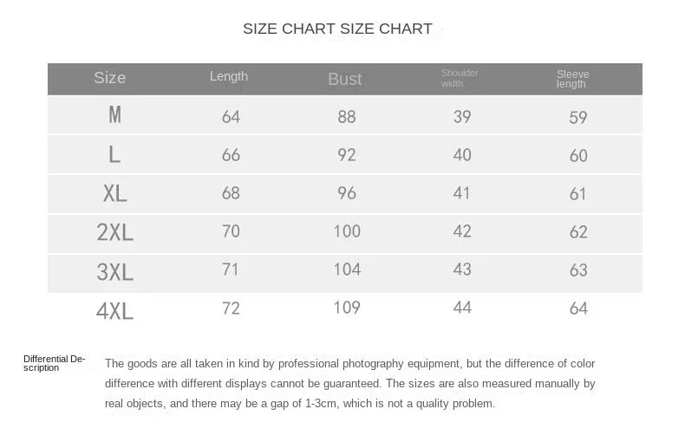Click the "Differential Description" label

pyautogui.click(x=55, y=363)
